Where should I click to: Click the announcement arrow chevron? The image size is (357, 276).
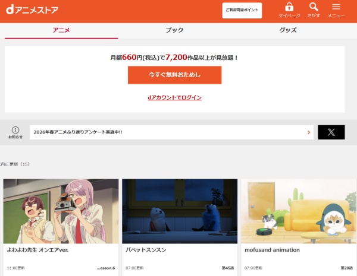(x=309, y=132)
